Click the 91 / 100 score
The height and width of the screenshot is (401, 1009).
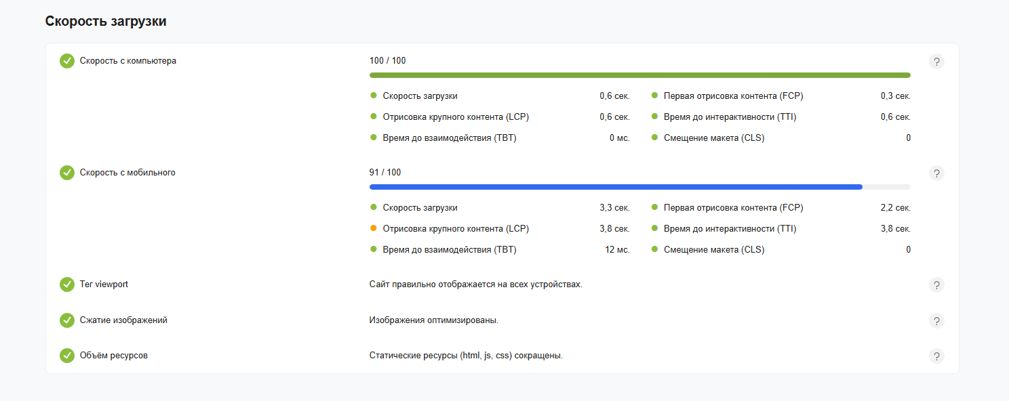(x=385, y=173)
